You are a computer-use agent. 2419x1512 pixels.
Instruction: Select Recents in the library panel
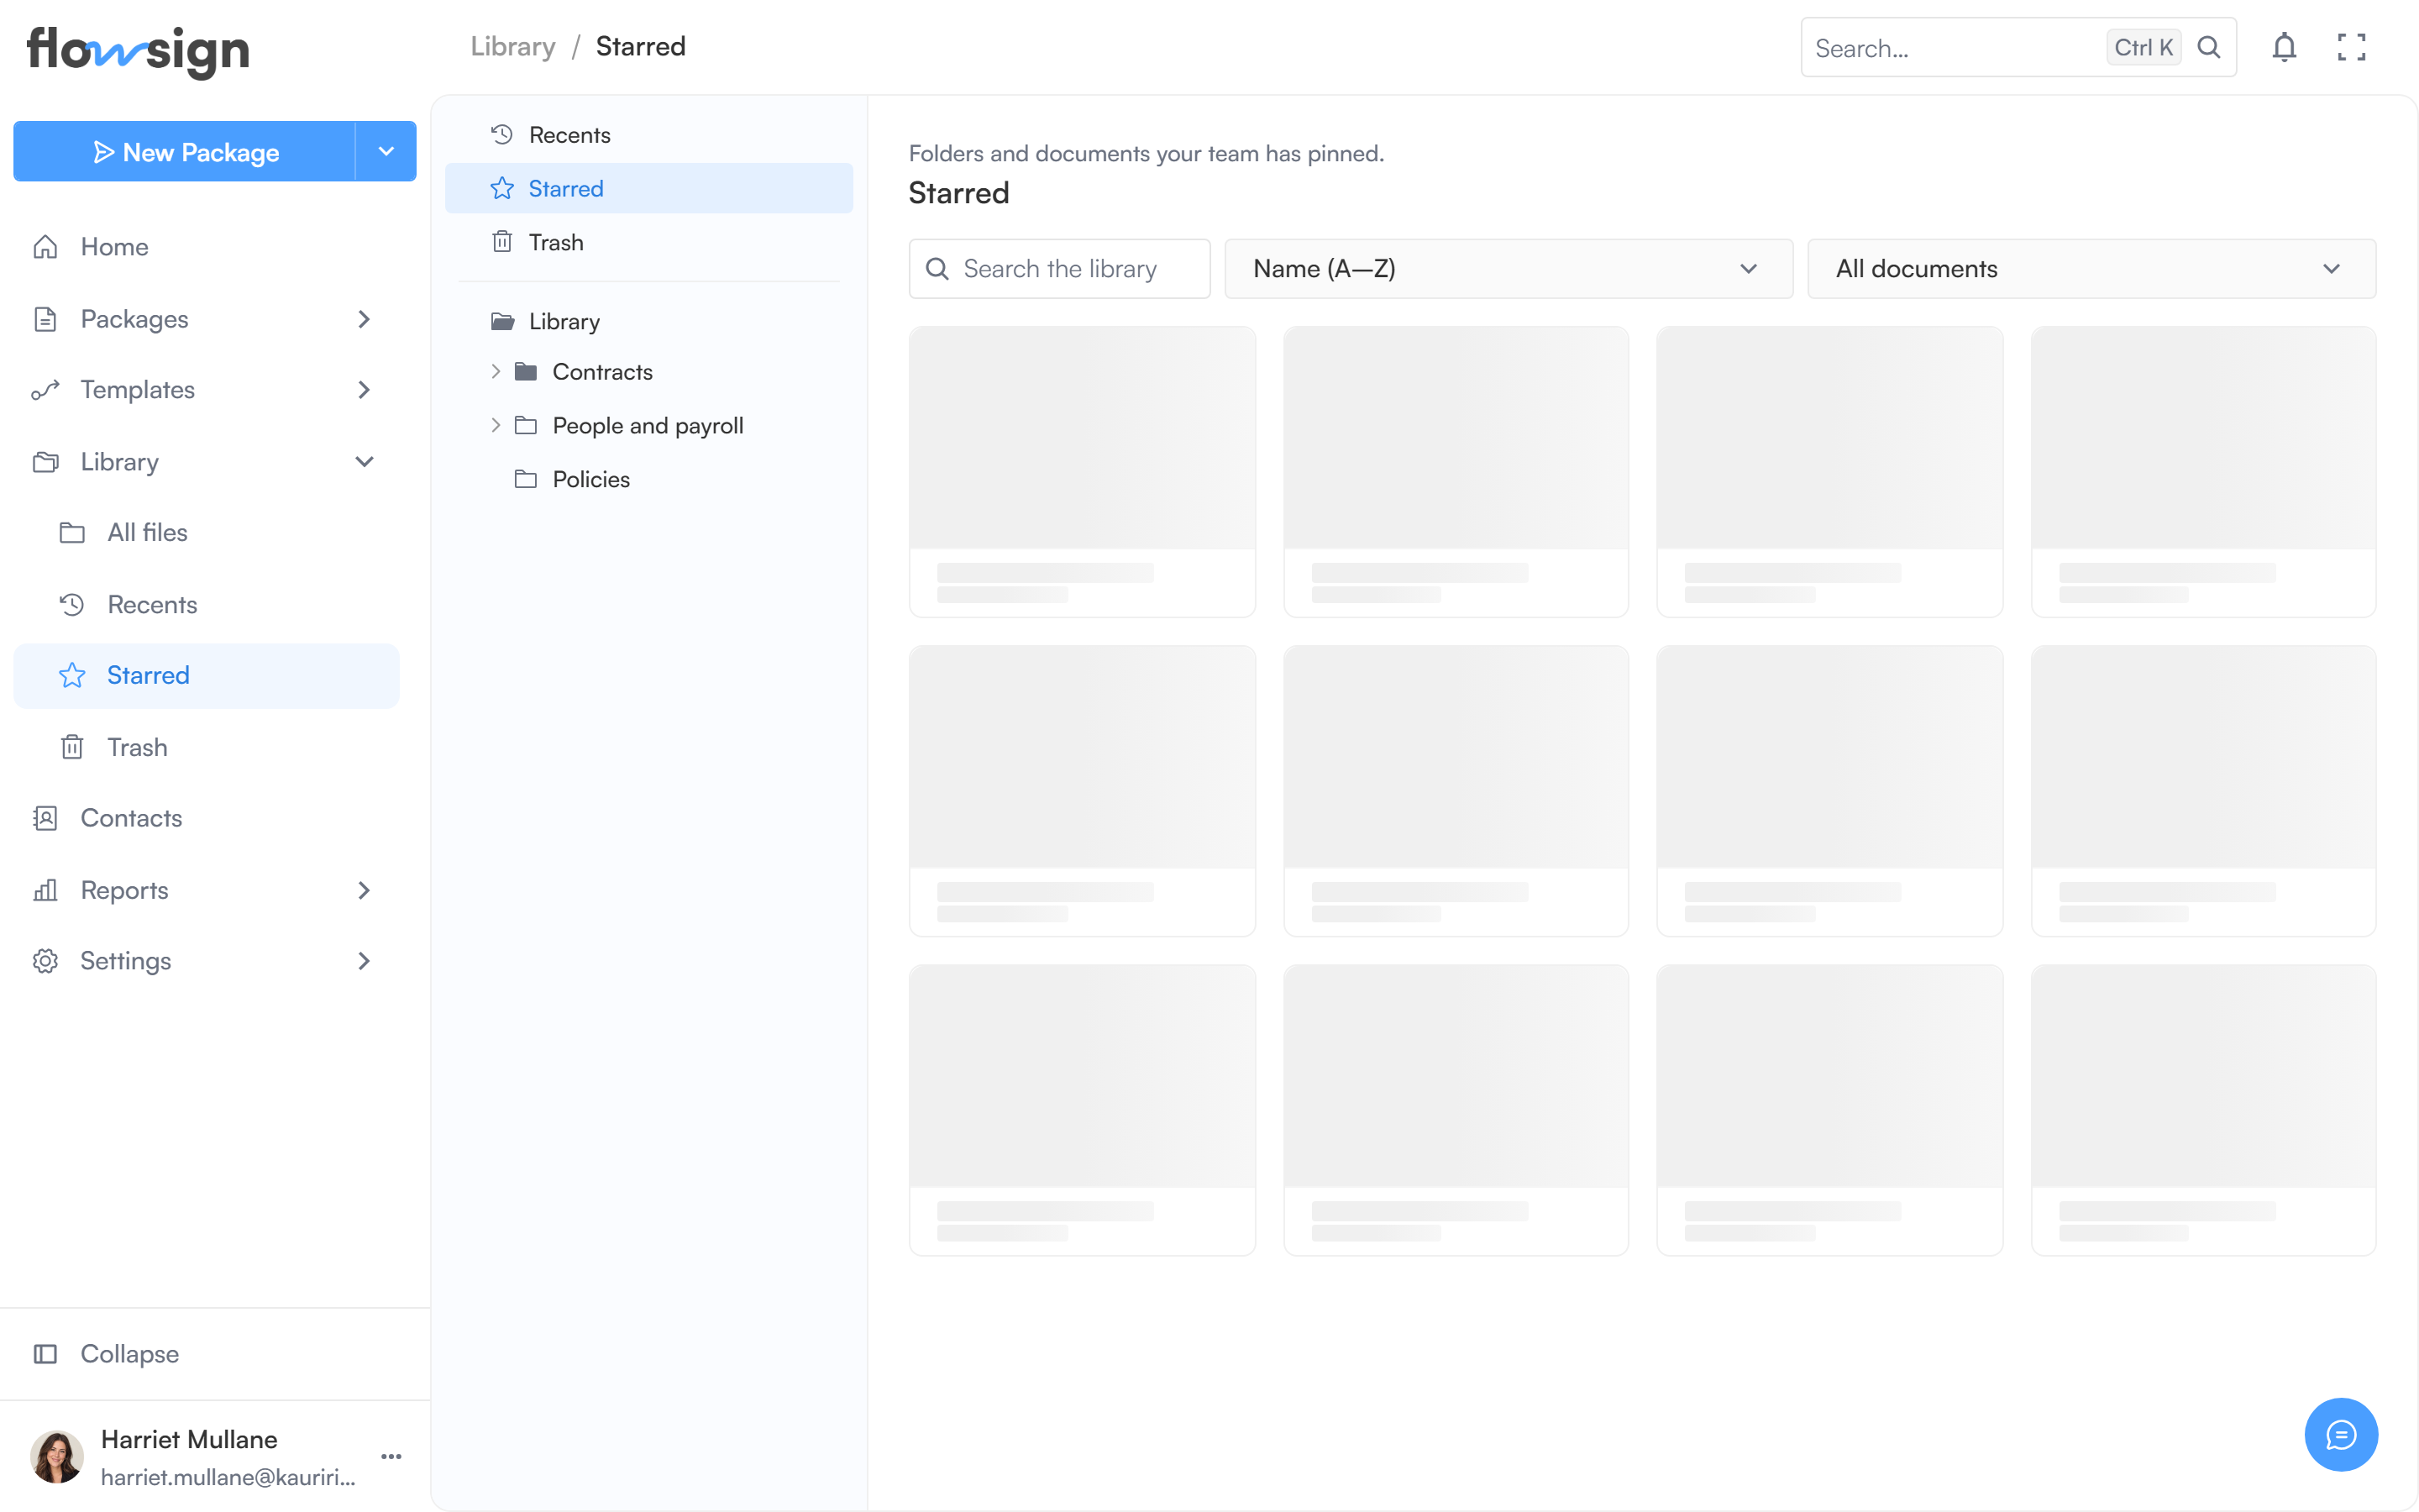(x=648, y=134)
